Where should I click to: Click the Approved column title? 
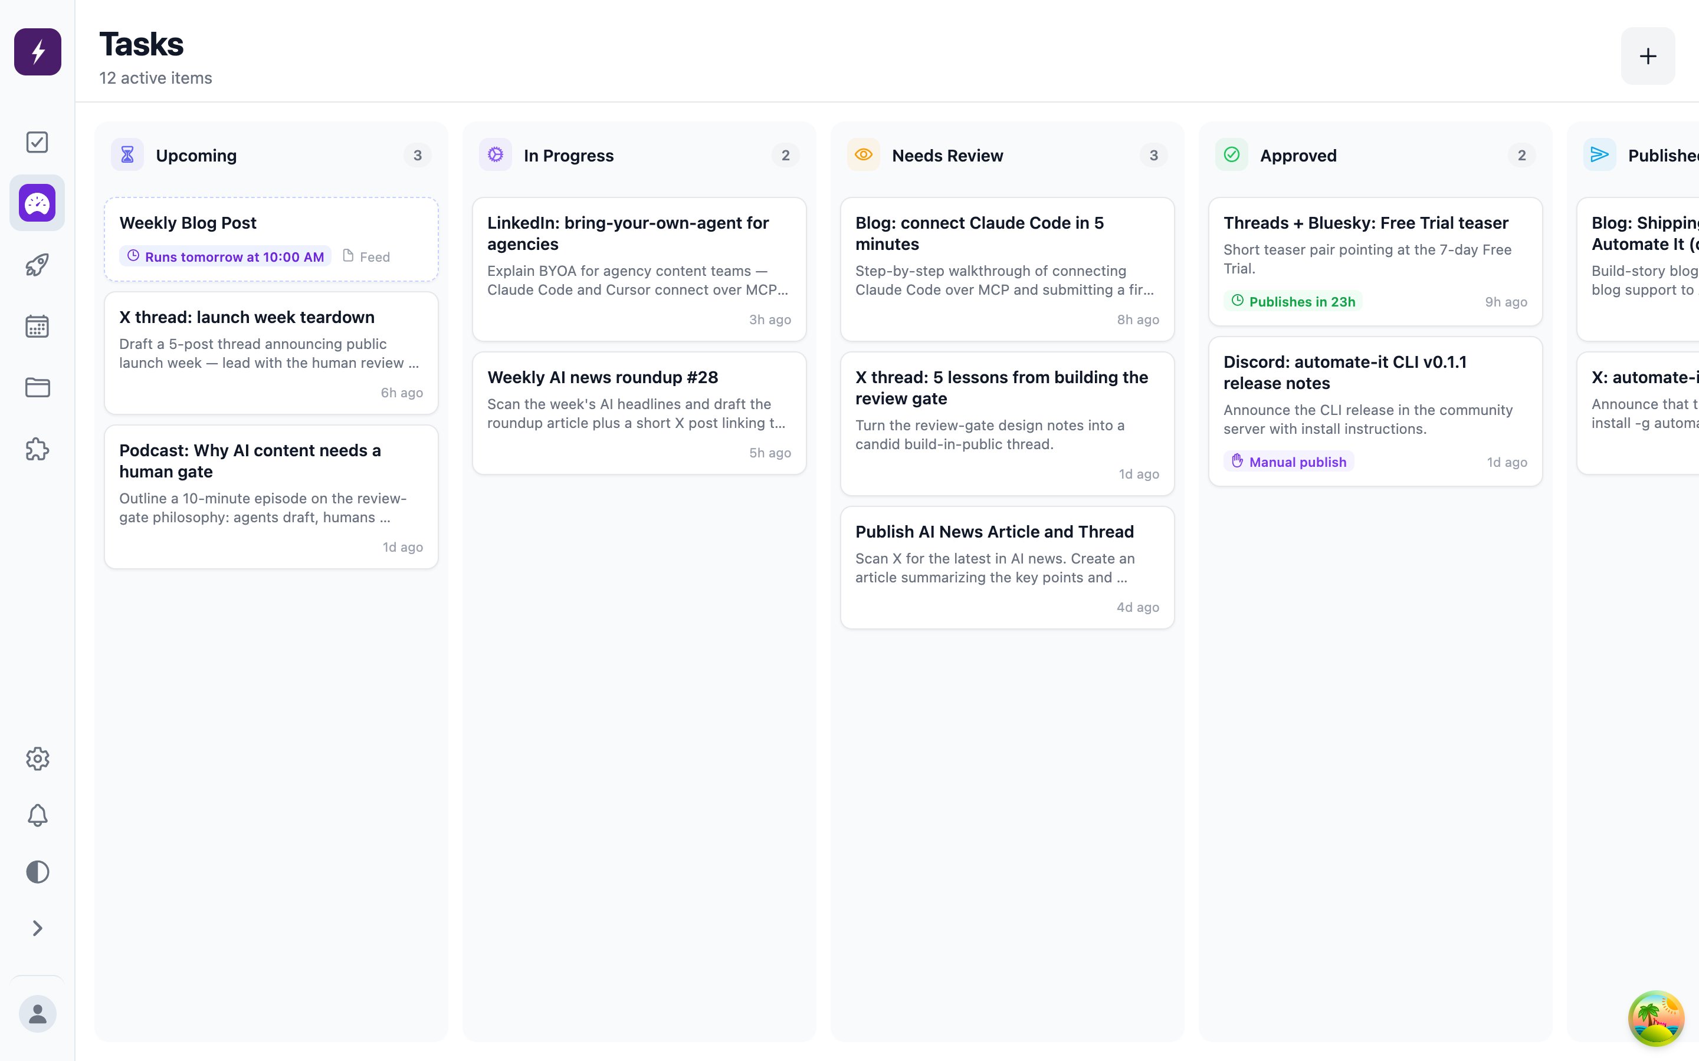tap(1298, 156)
